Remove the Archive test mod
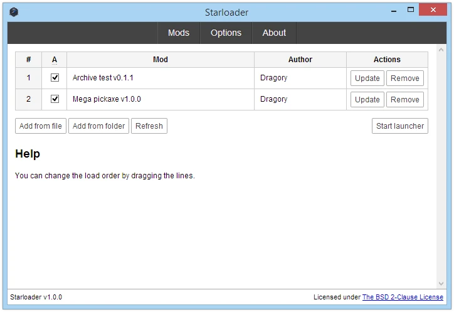 405,78
